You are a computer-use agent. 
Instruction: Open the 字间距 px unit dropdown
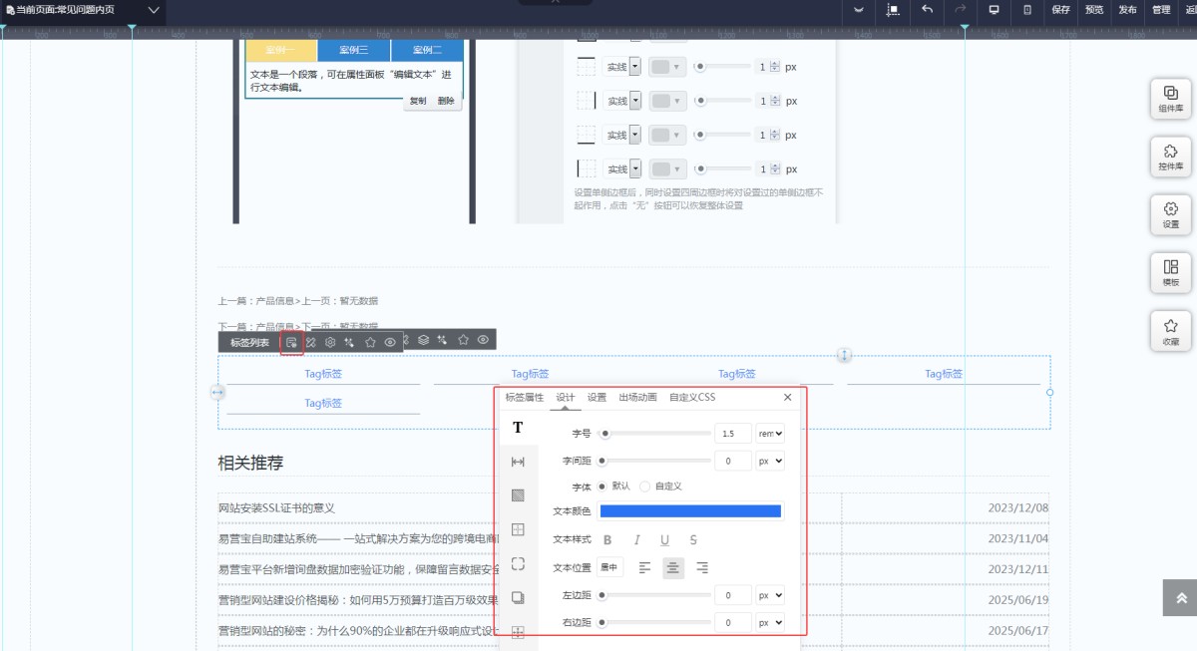coord(770,462)
